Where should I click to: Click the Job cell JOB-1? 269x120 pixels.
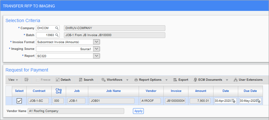pos(76,101)
